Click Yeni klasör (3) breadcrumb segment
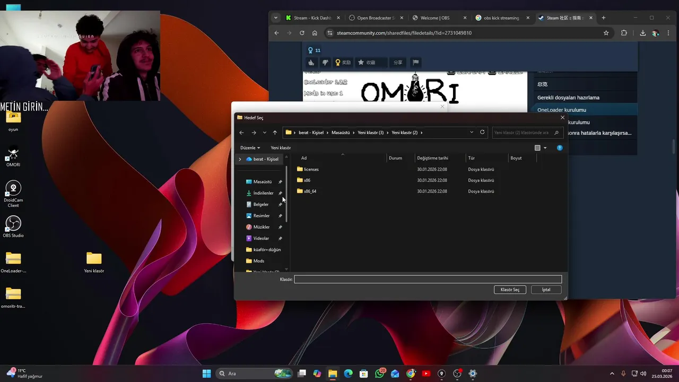Image resolution: width=679 pixels, height=382 pixels. pyautogui.click(x=371, y=133)
